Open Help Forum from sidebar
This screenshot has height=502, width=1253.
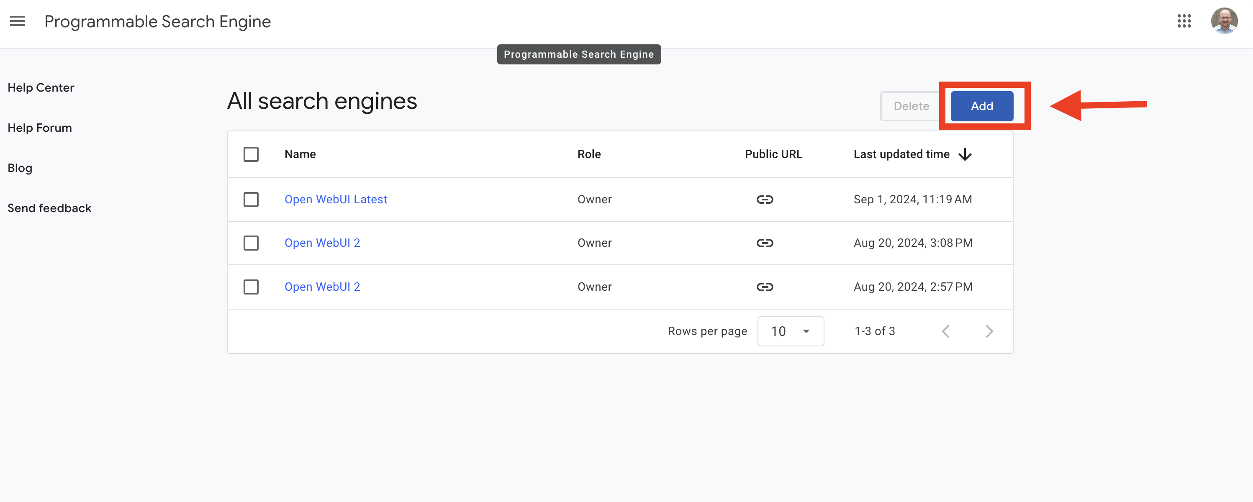point(40,128)
